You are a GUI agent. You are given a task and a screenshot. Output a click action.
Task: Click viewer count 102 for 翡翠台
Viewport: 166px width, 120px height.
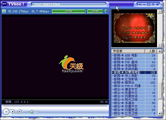click(x=153, y=83)
